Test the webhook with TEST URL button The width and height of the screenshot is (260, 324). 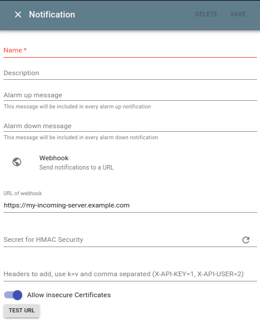click(x=22, y=311)
